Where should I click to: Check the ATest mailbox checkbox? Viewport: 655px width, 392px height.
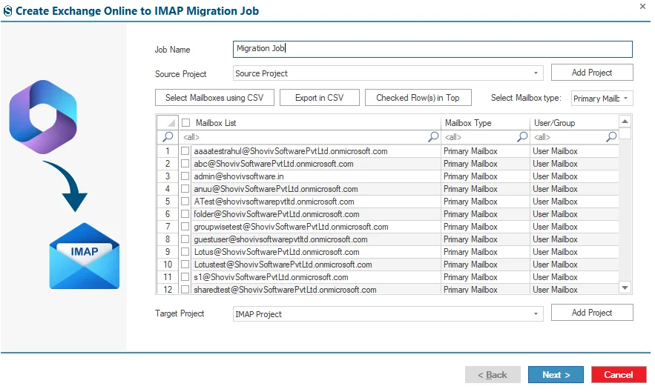185,202
